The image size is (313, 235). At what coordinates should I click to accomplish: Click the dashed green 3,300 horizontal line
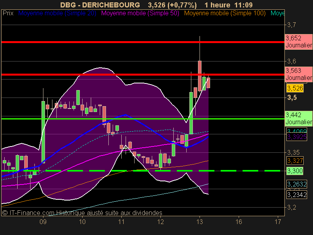click(141, 171)
